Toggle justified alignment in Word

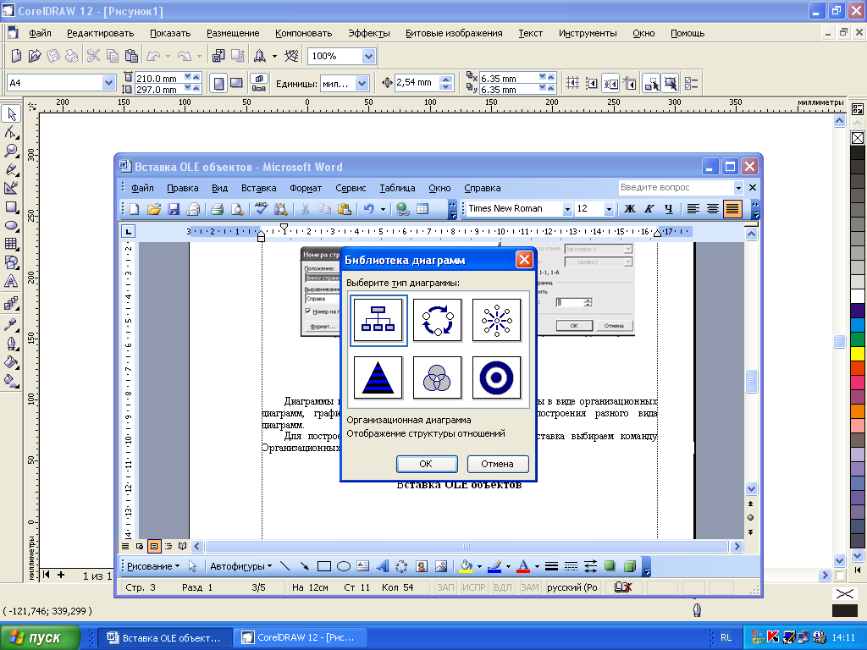click(x=732, y=209)
